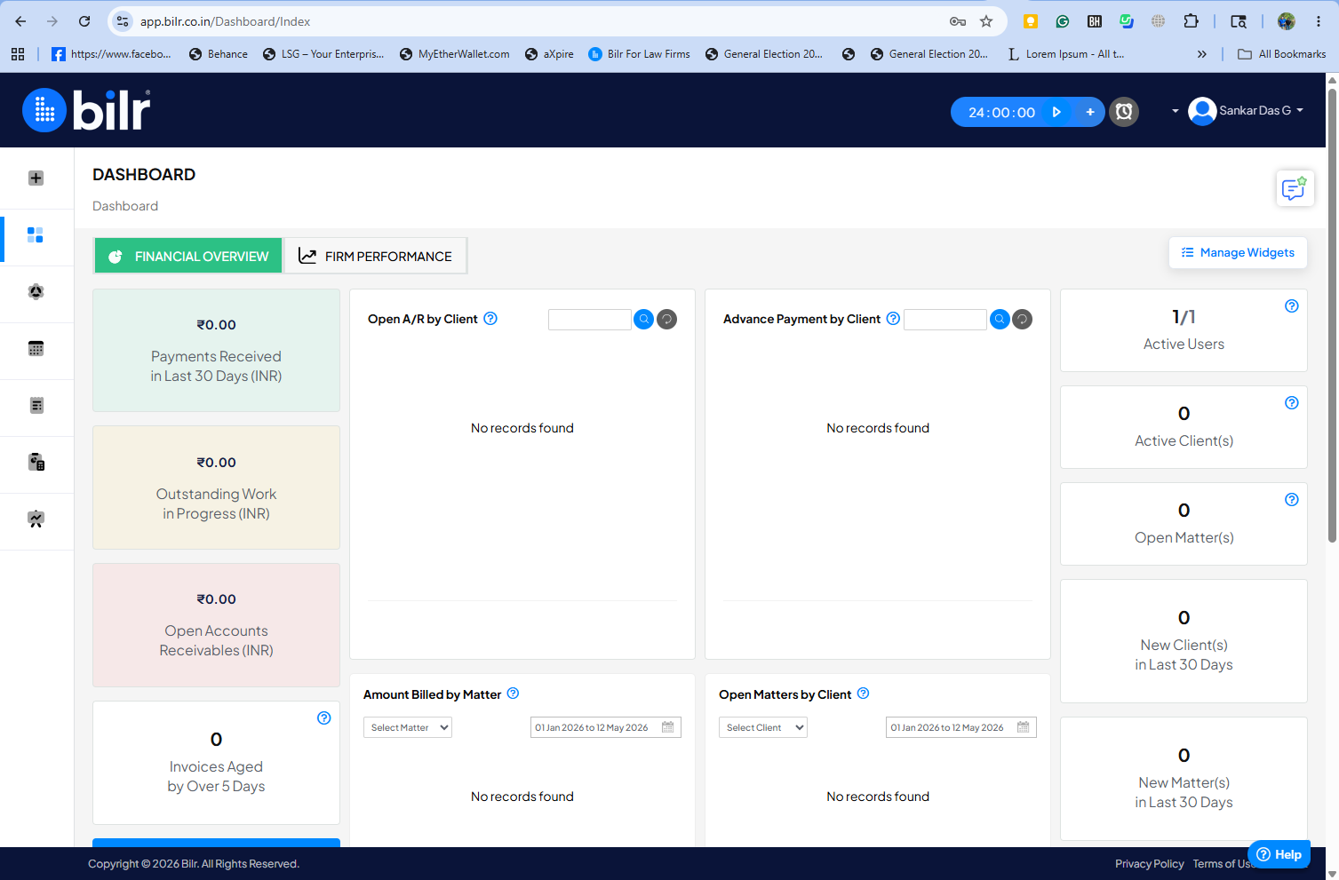The image size is (1339, 880).
Task: Open Open Matters by Client date range
Action: click(x=961, y=727)
